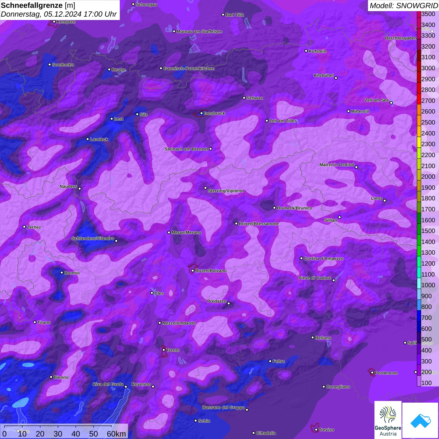This screenshot has height=439, width=439.
Task: Select the 100 m lilac legend color
Action: tap(419, 381)
